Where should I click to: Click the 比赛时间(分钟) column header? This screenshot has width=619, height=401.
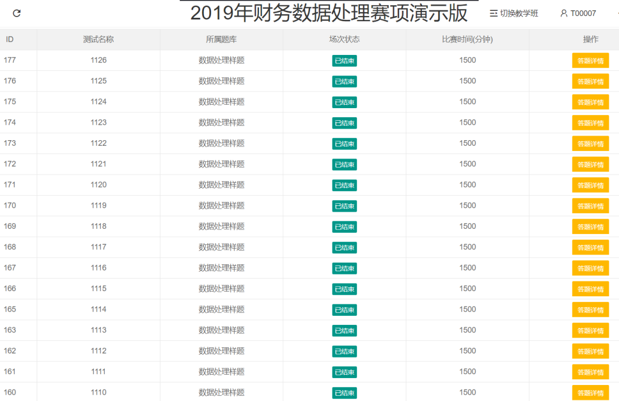[x=468, y=39]
